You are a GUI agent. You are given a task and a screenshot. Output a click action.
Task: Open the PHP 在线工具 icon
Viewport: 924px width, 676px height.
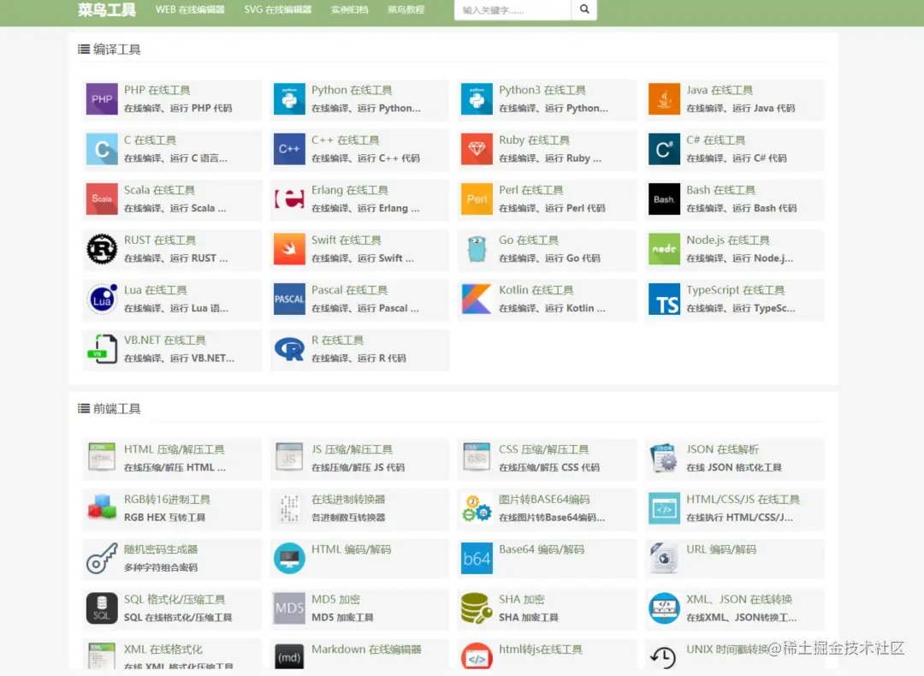click(101, 100)
